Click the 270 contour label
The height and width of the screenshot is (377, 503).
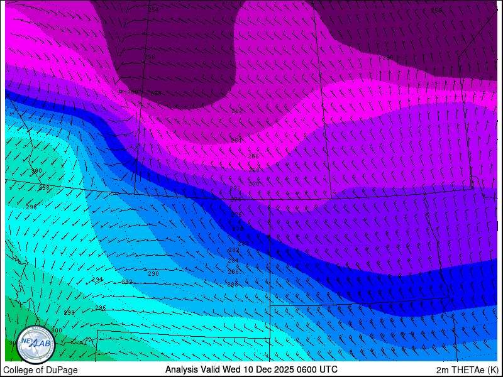[x=254, y=184]
